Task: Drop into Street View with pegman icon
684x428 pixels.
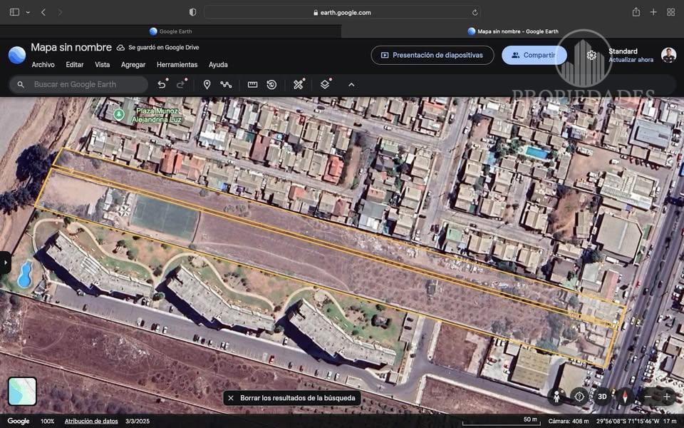Action: click(x=556, y=397)
